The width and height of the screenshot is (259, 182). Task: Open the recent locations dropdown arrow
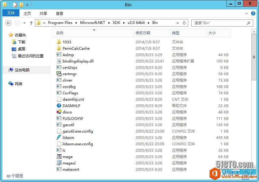[x=24, y=23]
